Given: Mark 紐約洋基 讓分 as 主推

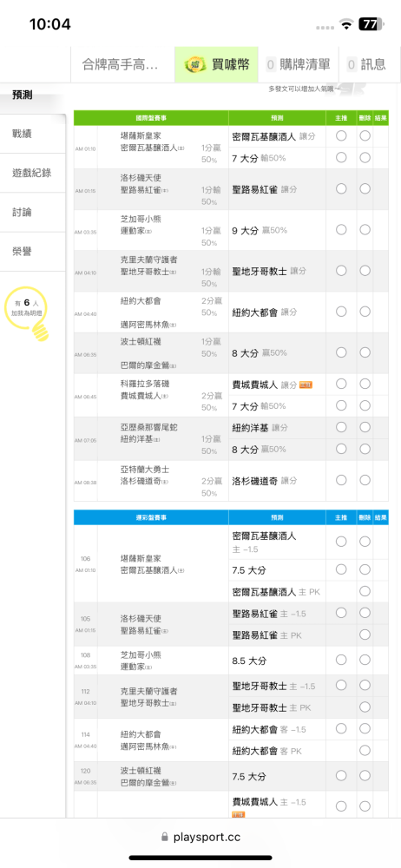Looking at the screenshot, I should click(x=341, y=427).
